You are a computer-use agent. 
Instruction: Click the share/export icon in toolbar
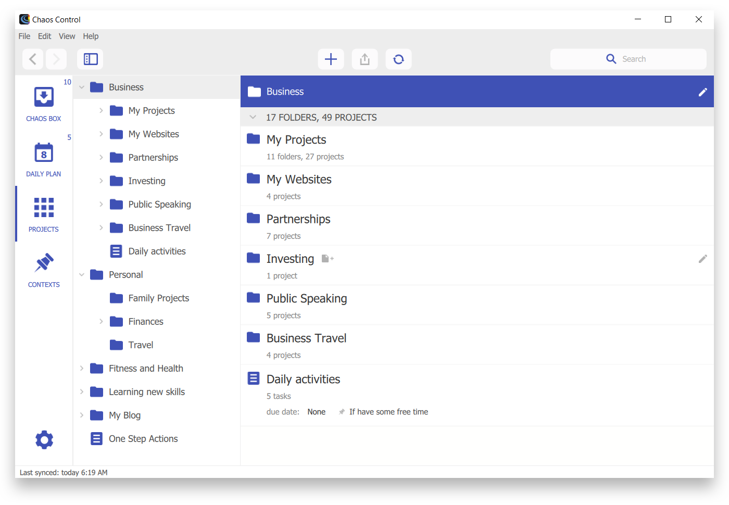(x=364, y=59)
